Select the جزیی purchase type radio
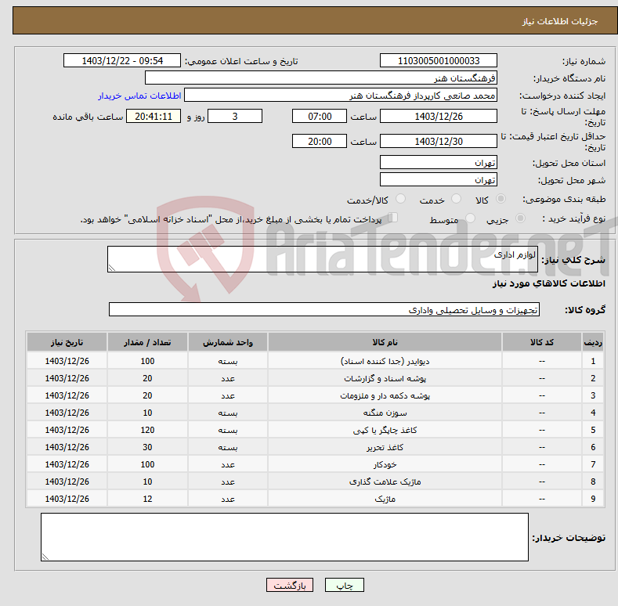The width and height of the screenshot is (618, 606). pyautogui.click(x=520, y=218)
